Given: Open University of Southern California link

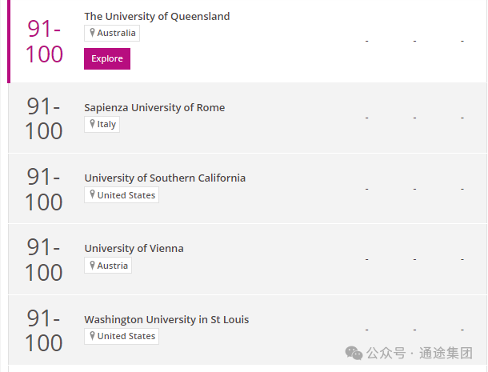Looking at the screenshot, I should [x=165, y=178].
